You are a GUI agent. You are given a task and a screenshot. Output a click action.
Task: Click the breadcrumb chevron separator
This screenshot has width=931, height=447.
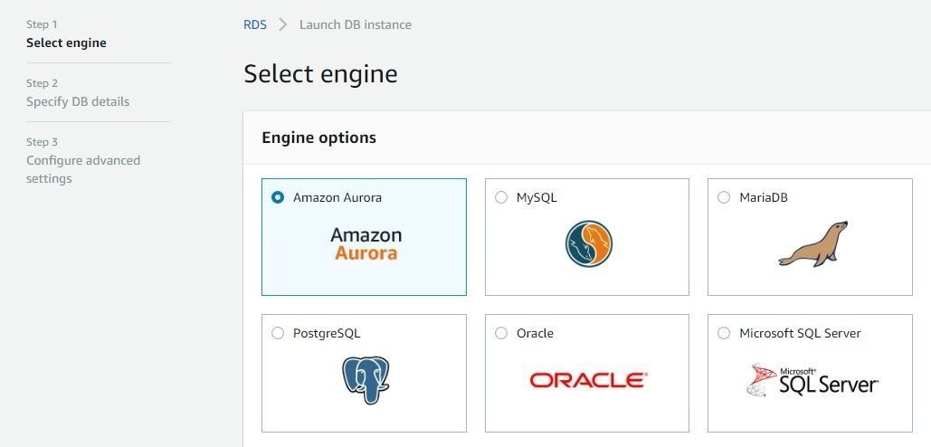click(283, 25)
